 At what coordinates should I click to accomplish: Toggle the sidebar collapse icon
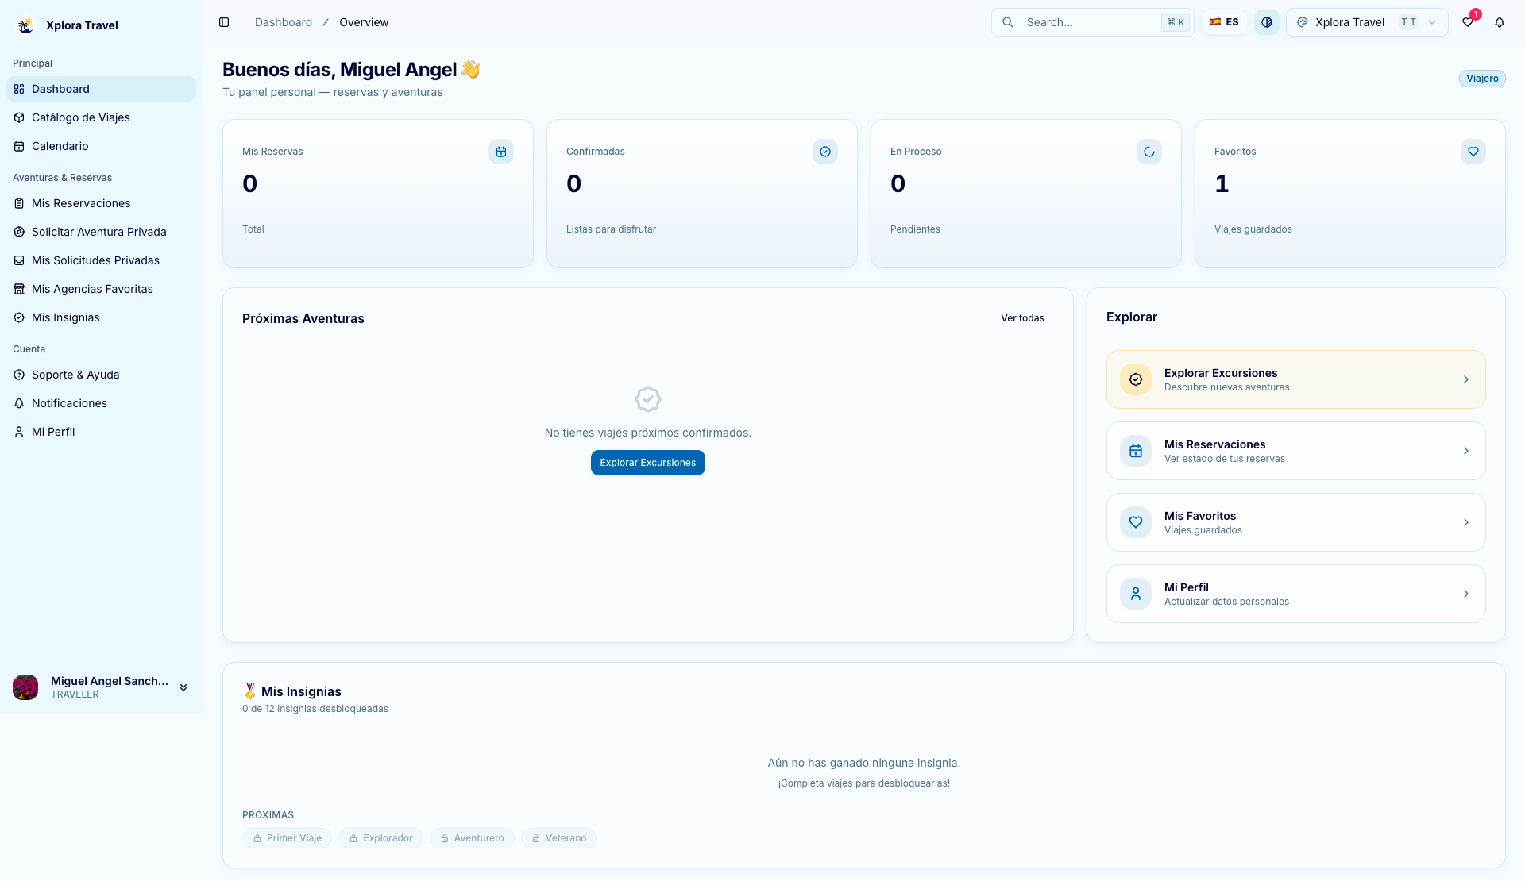[x=224, y=22]
